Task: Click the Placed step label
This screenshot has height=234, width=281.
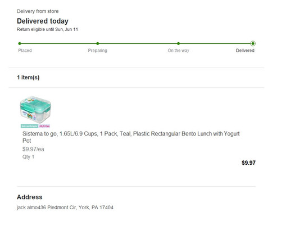Action: coord(25,51)
